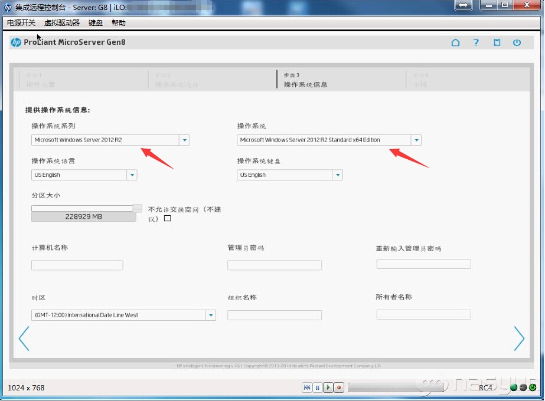Maximize the remote console window
The width and height of the screenshot is (545, 401).
[x=505, y=5]
